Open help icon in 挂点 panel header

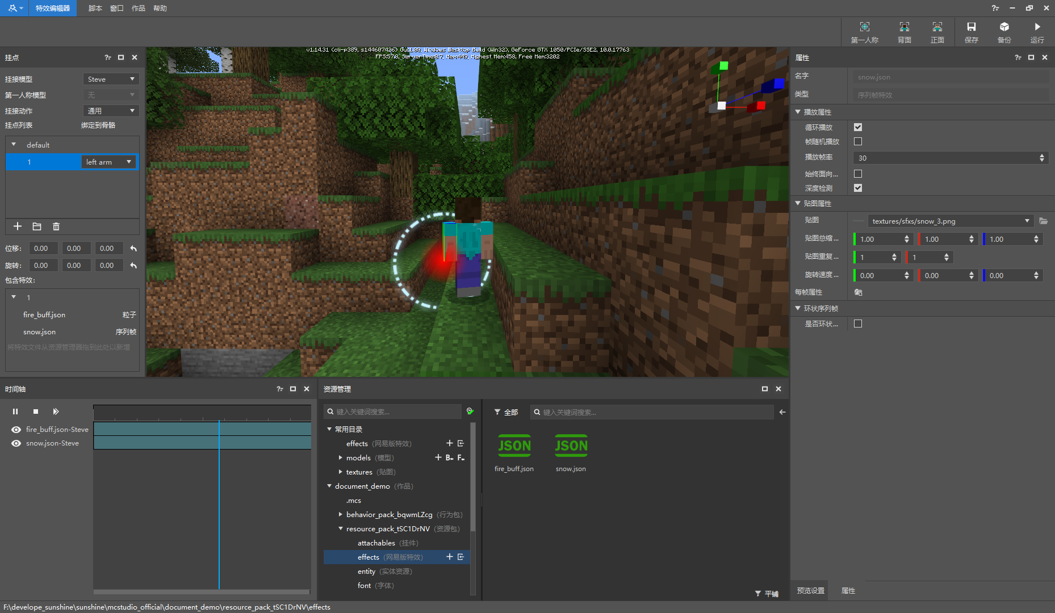[x=108, y=57]
